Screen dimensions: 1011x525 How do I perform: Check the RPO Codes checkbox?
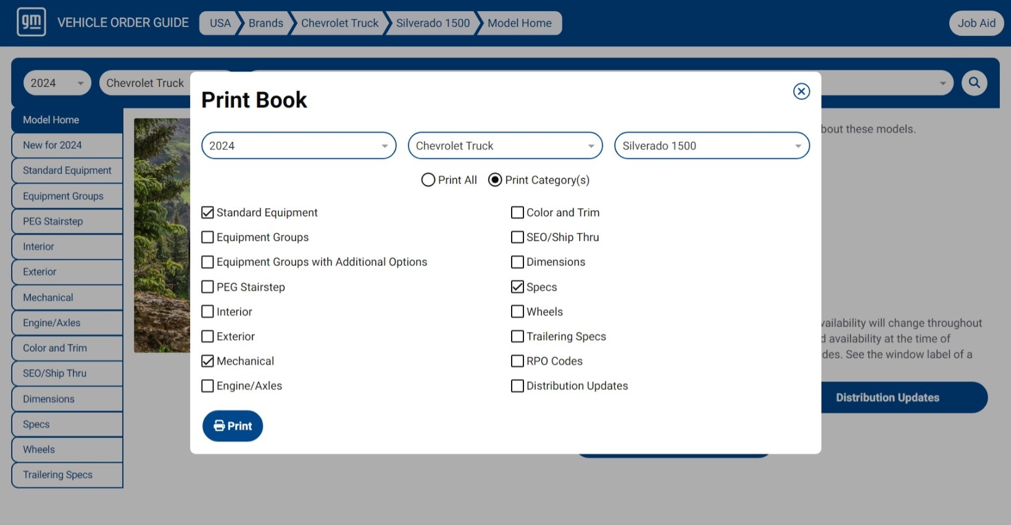518,361
